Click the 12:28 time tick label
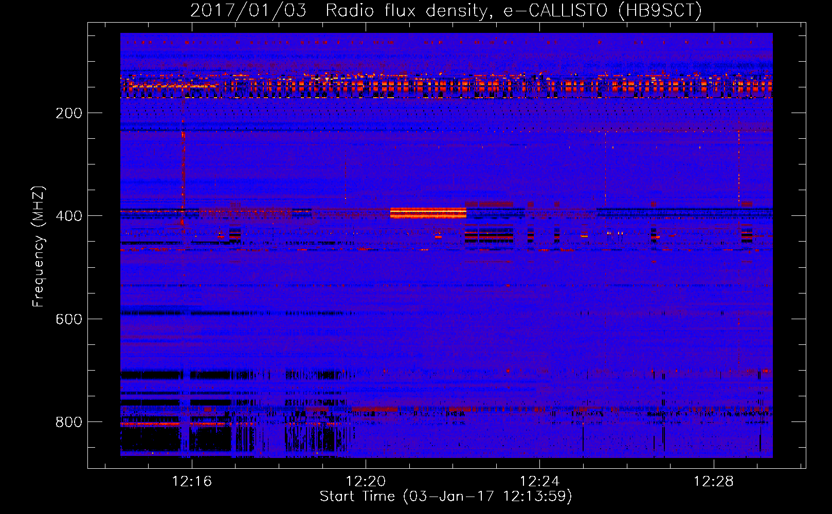 point(713,482)
